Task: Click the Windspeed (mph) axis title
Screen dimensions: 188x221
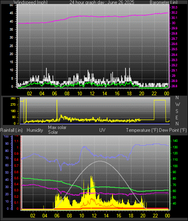Action: [x=31, y=2]
